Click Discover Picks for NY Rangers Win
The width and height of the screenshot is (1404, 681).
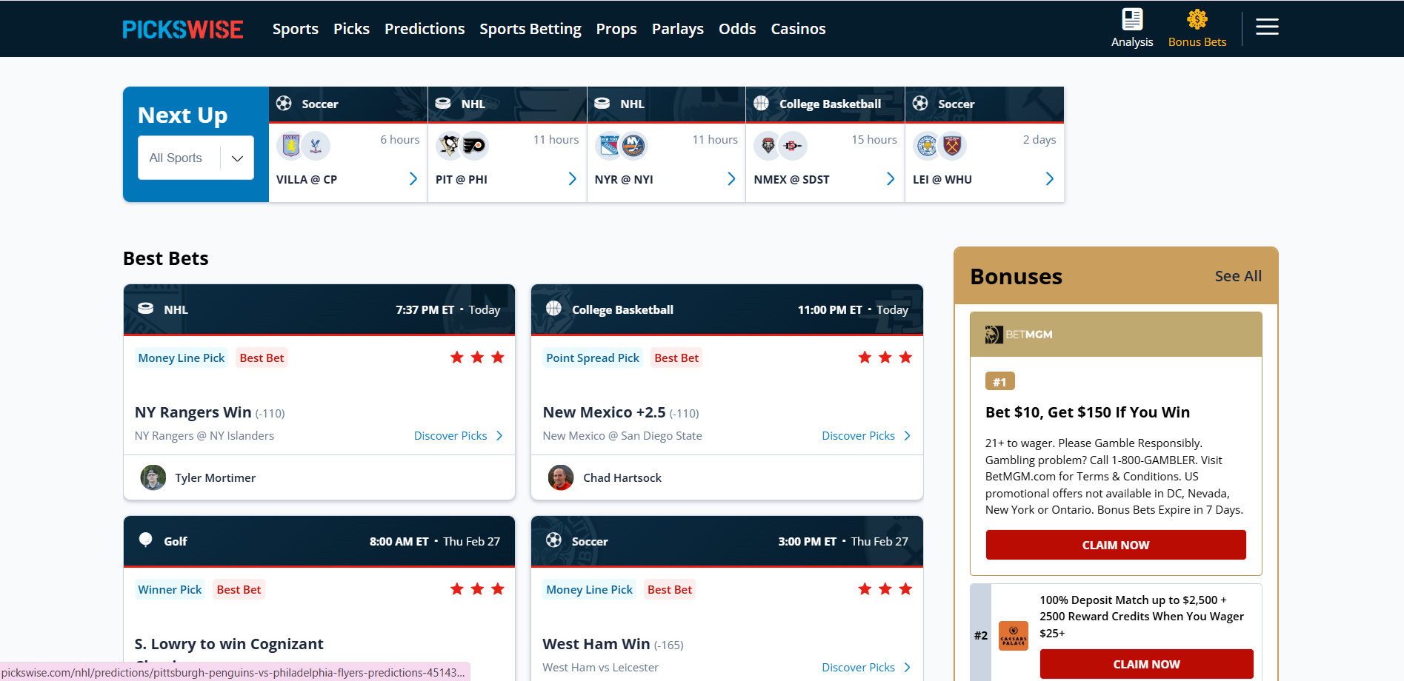pyautogui.click(x=459, y=436)
